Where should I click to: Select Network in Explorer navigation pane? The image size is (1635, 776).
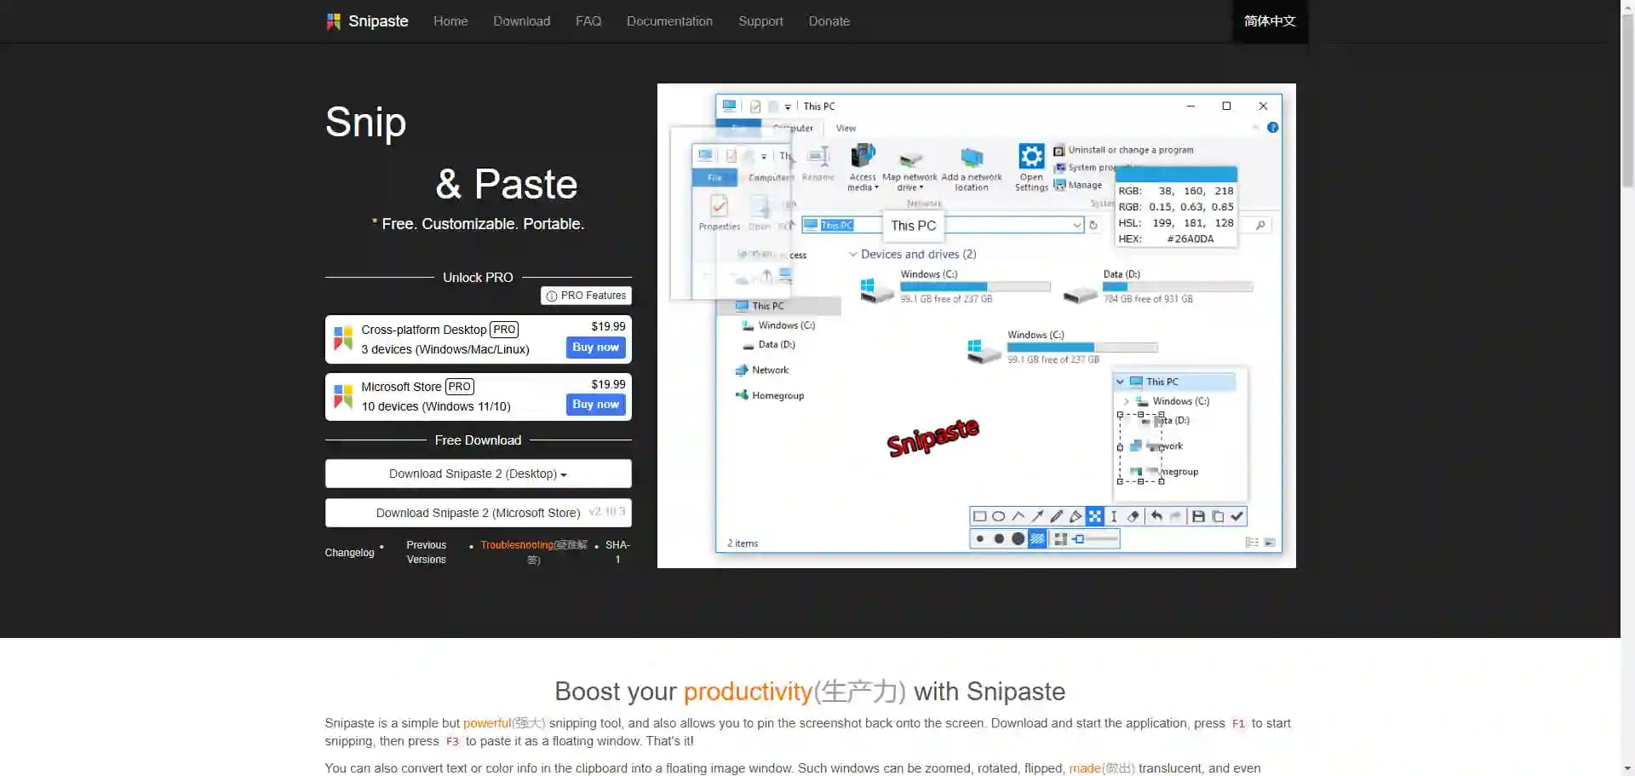[x=762, y=370]
